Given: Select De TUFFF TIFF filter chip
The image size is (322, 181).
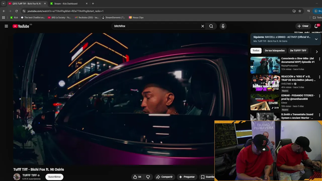Looking at the screenshot, I should point(298,51).
